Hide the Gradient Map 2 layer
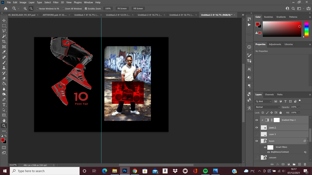The image size is (312, 175). coord(257,120)
